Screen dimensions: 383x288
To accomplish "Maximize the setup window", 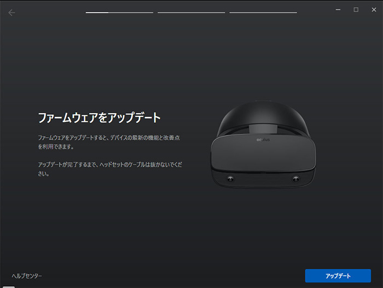I will 356,10.
